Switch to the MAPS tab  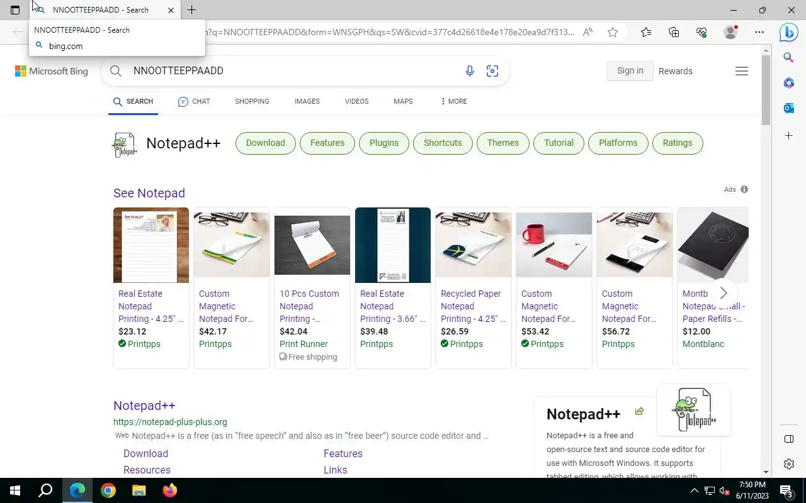[x=403, y=101]
